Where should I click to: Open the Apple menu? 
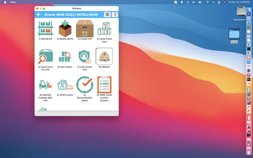5,2
